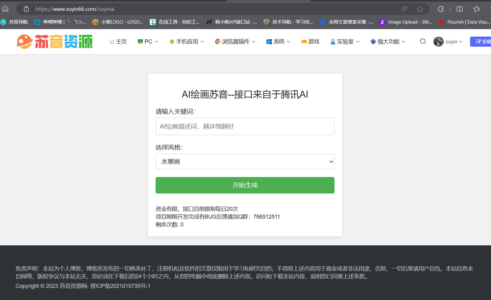Click the blue 投稿 button

(x=482, y=41)
